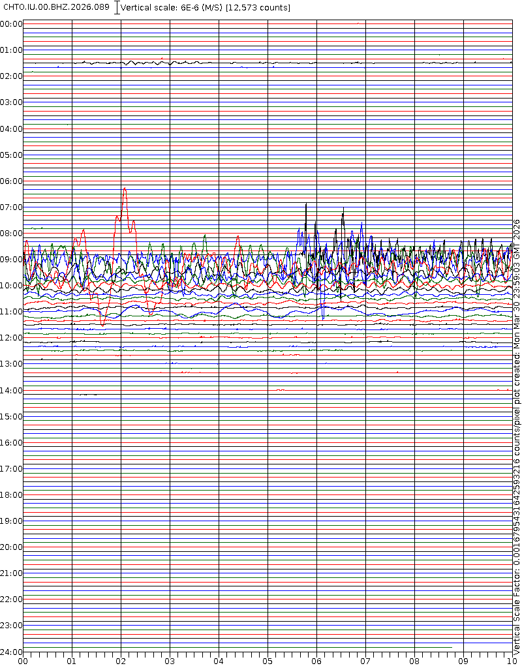This screenshot has height=668, width=522.
Task: Click the 10 minute tick on bottom axis
Action: coord(511,661)
